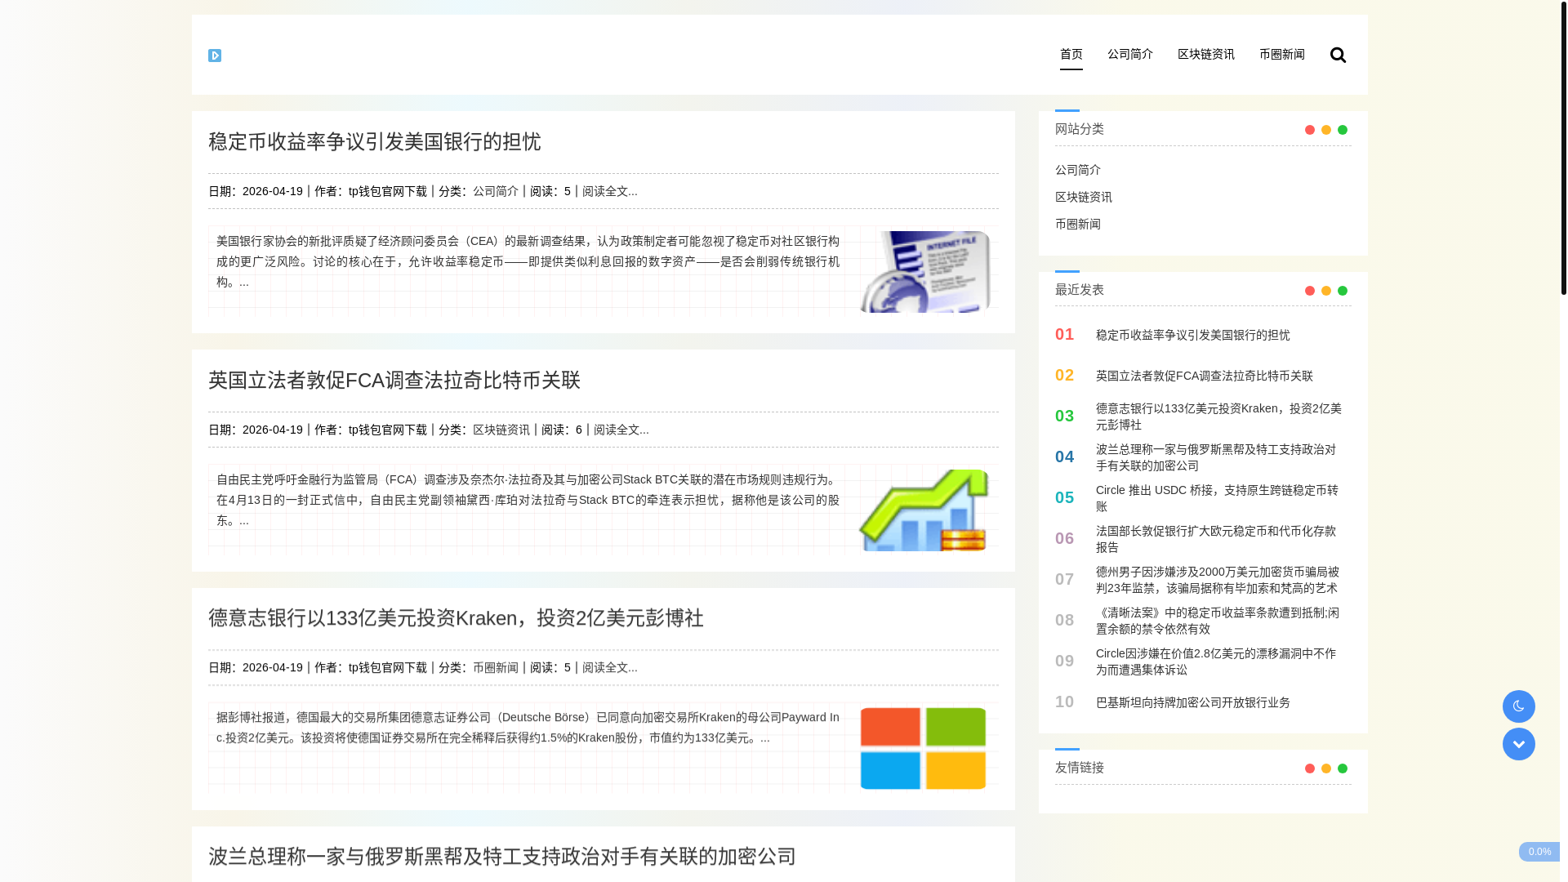This screenshot has width=1568, height=882.
Task: Click 最近发表 sidebar heading
Action: click(1080, 290)
